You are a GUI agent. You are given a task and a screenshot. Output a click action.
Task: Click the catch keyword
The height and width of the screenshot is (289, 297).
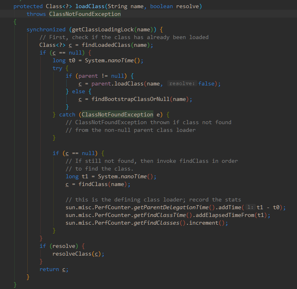[x=67, y=115]
